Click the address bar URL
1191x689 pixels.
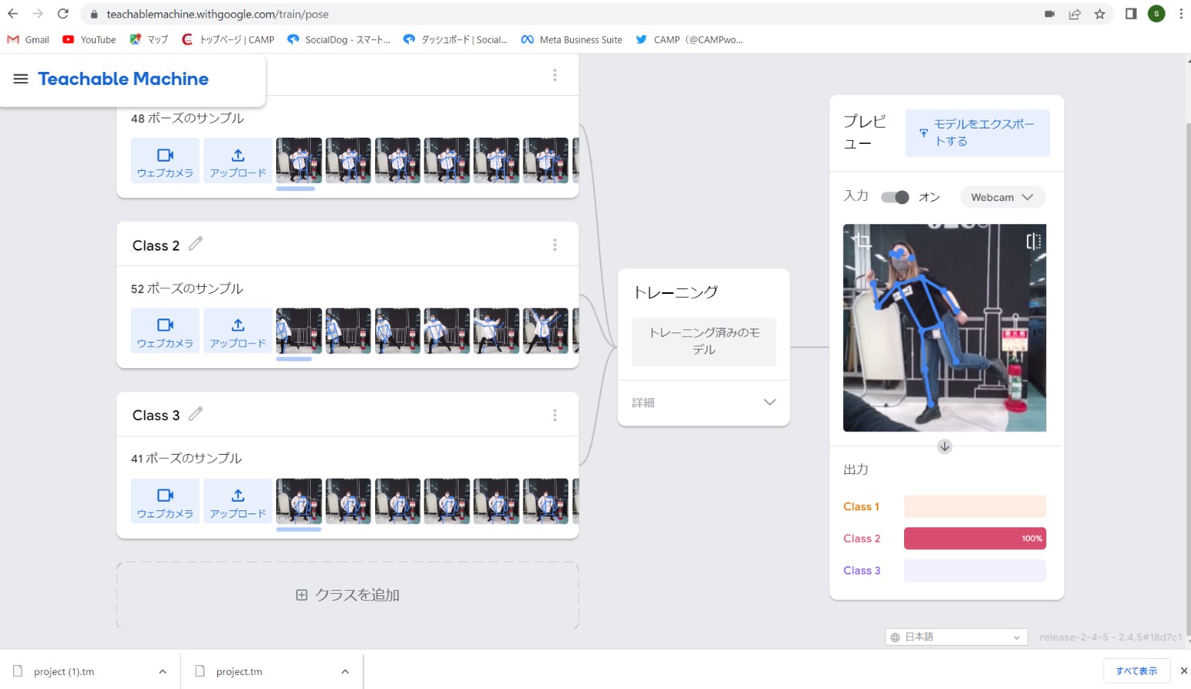click(x=217, y=14)
